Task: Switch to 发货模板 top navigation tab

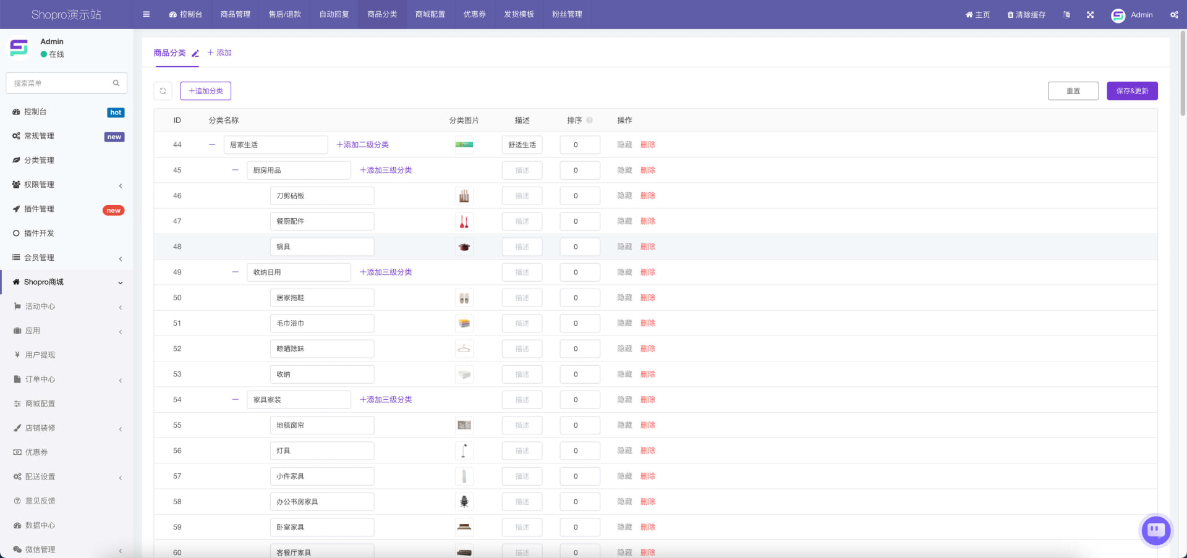Action: tap(519, 14)
